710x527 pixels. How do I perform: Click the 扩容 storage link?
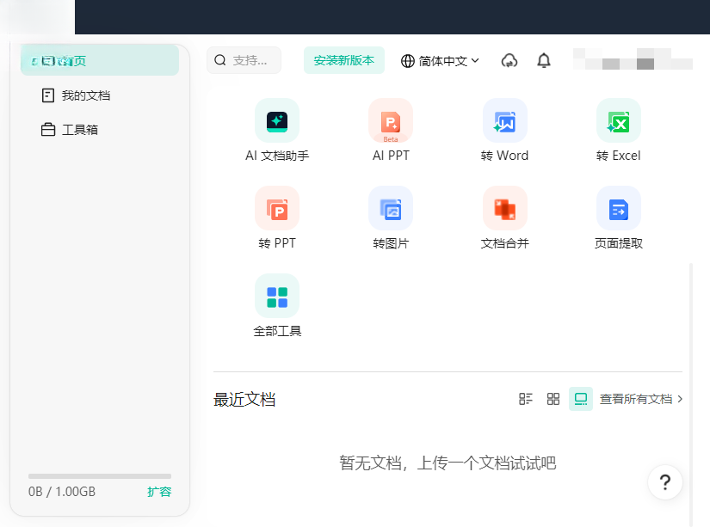[x=159, y=492]
